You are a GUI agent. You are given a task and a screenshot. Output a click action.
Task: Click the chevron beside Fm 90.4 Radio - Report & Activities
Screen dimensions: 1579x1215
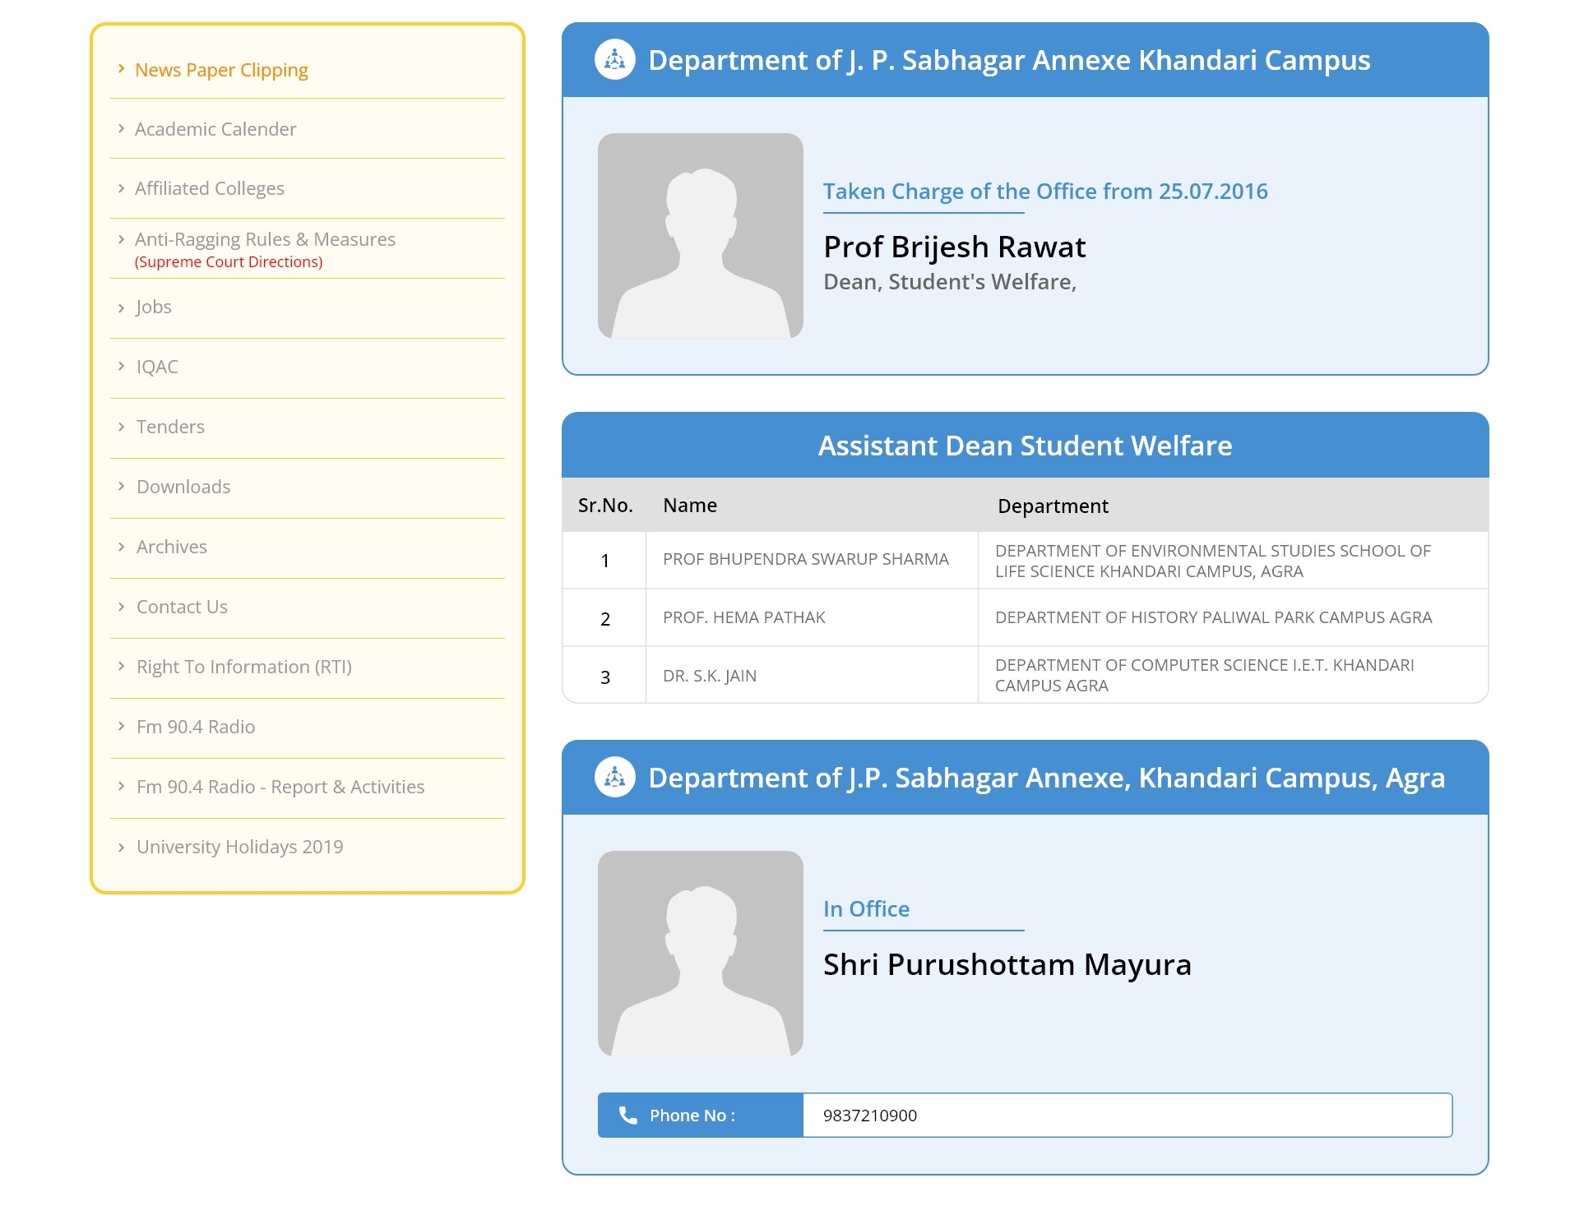pos(122,786)
